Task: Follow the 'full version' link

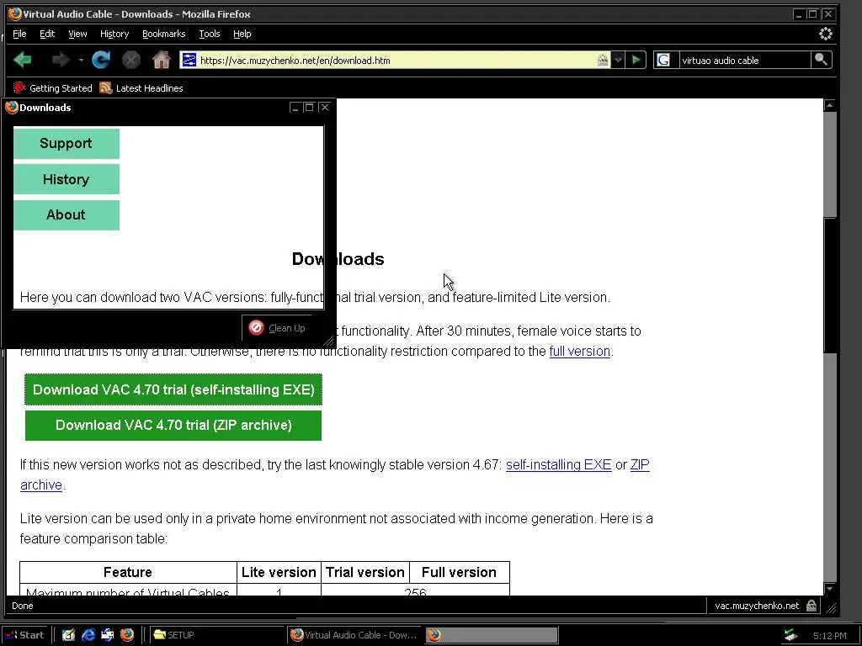Action: pos(579,351)
